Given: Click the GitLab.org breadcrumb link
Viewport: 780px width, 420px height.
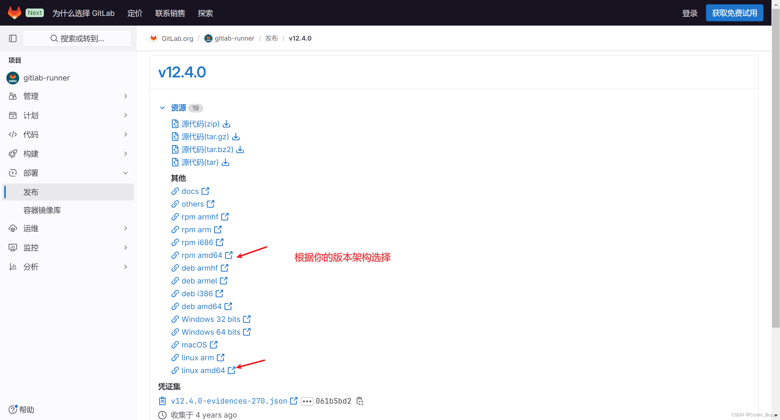Looking at the screenshot, I should coord(177,38).
